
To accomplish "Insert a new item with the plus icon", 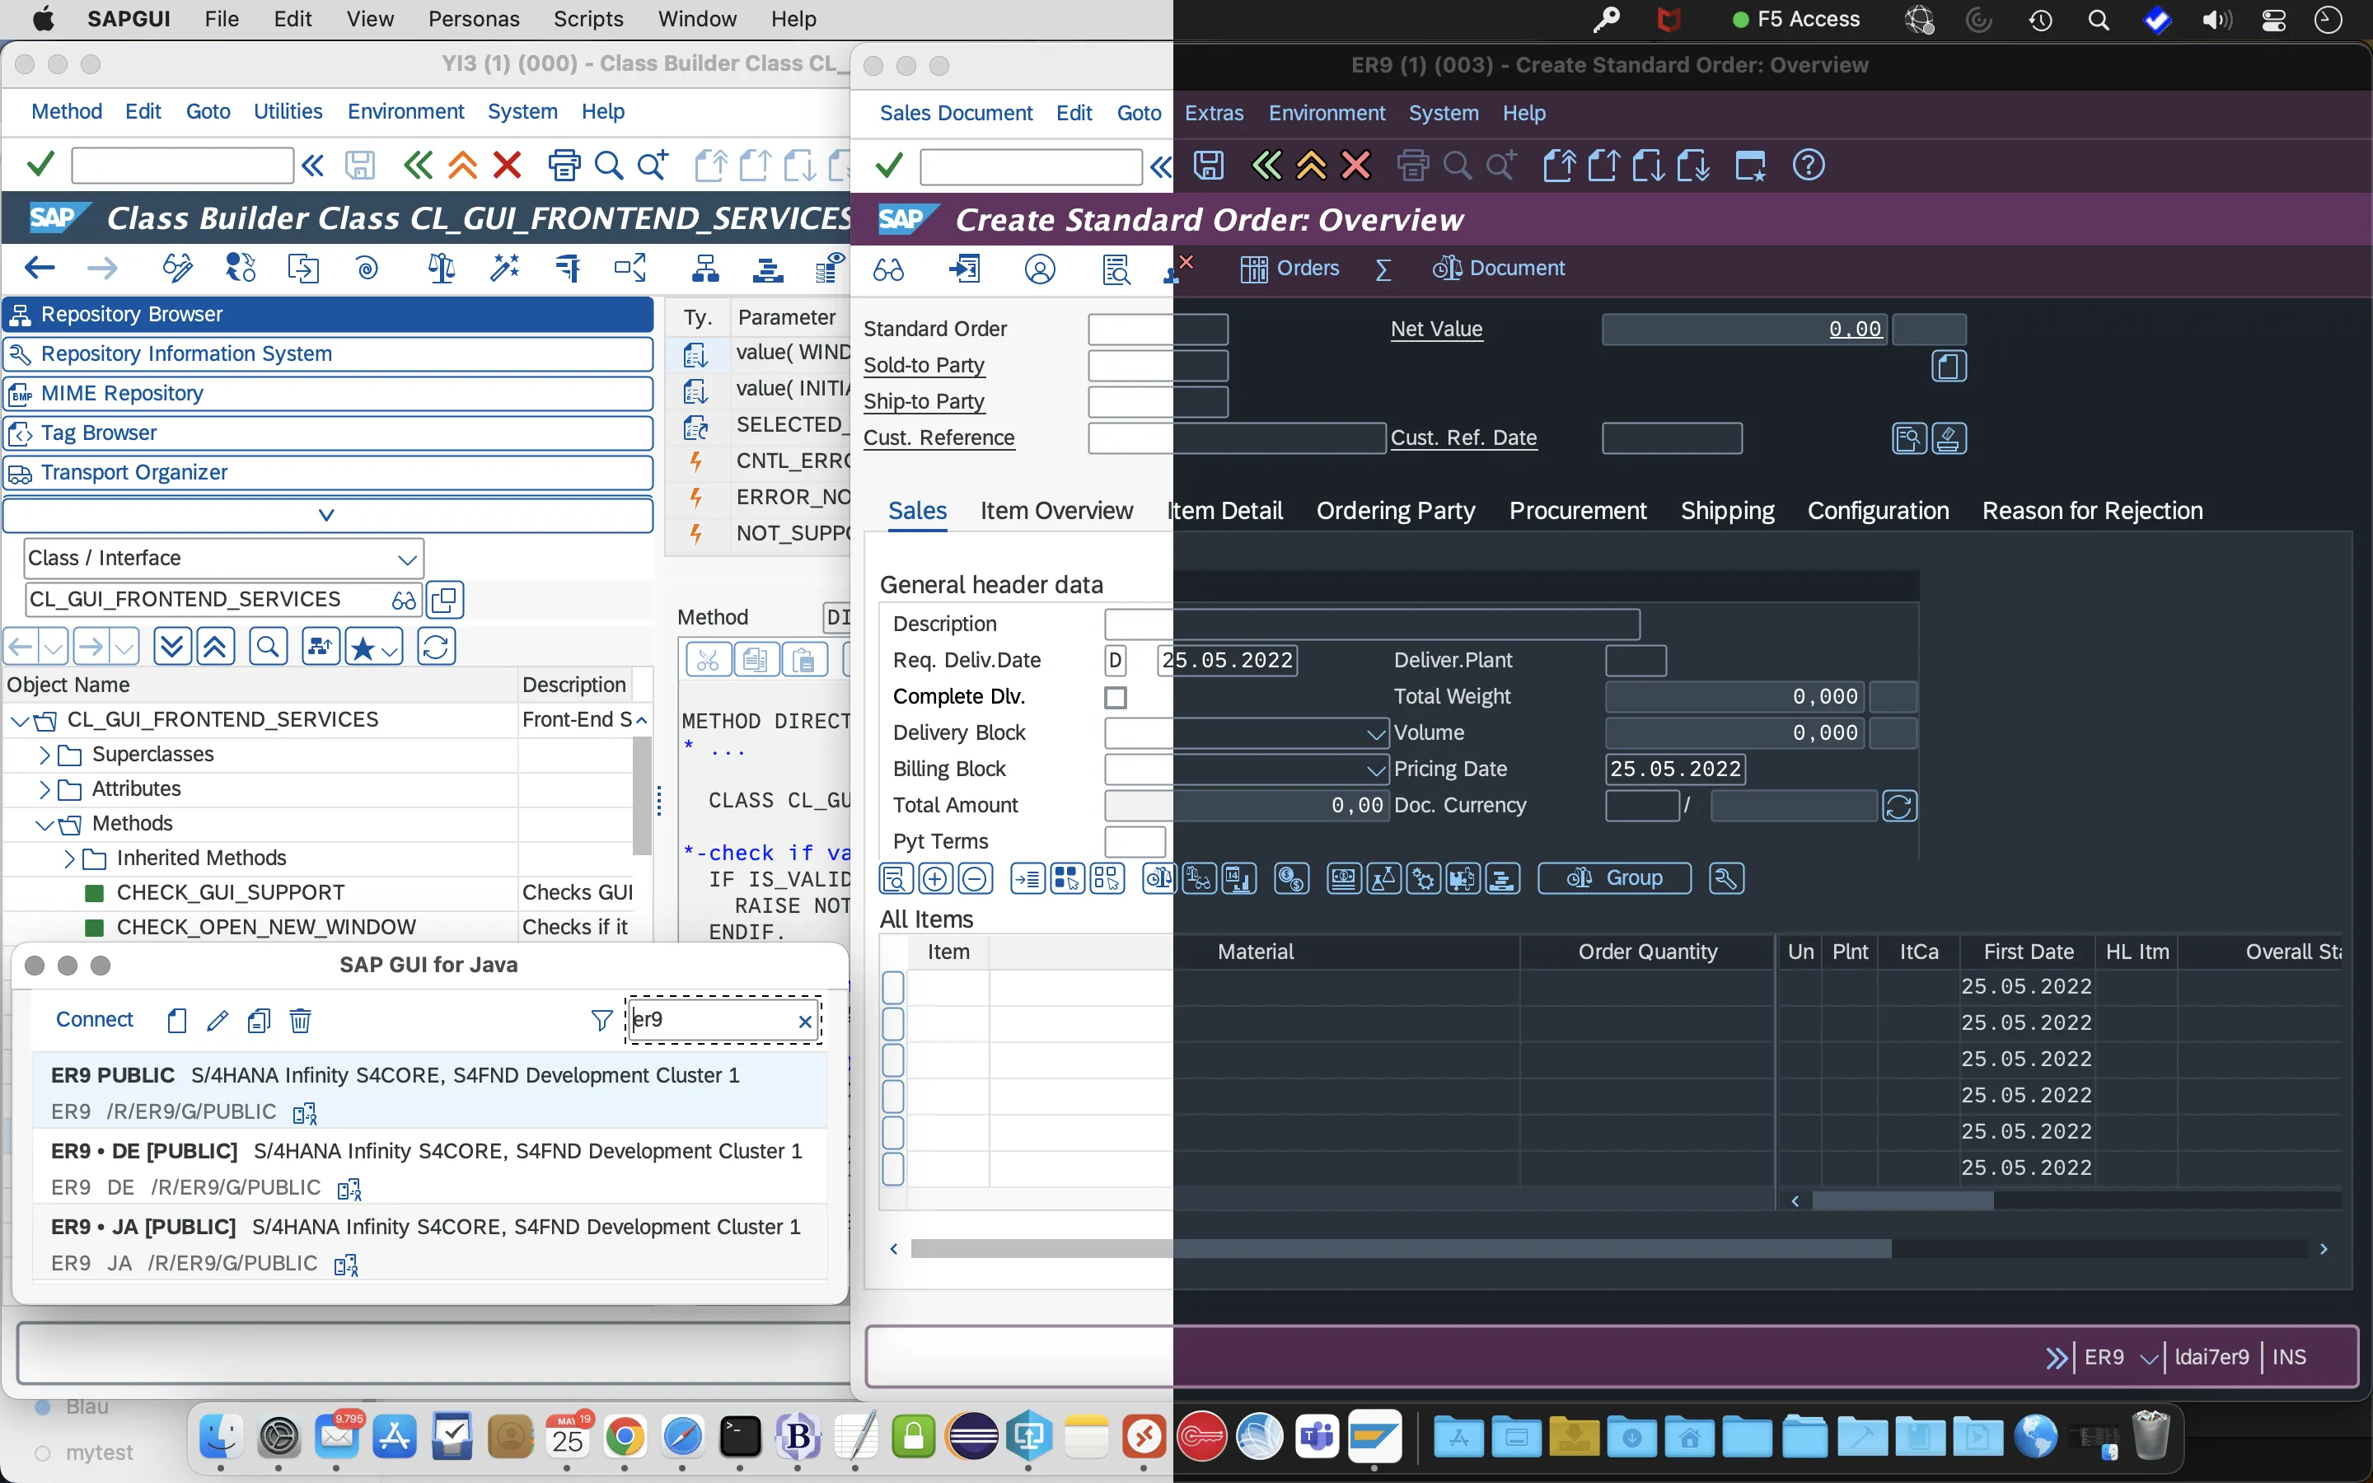I will (x=934, y=877).
